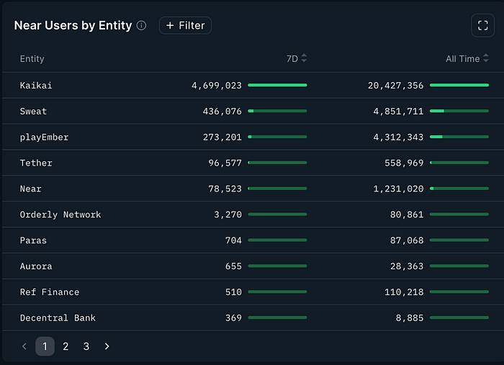Select the Ref Finance entity name
Screen dimensions: 504x365
[x=49, y=292]
